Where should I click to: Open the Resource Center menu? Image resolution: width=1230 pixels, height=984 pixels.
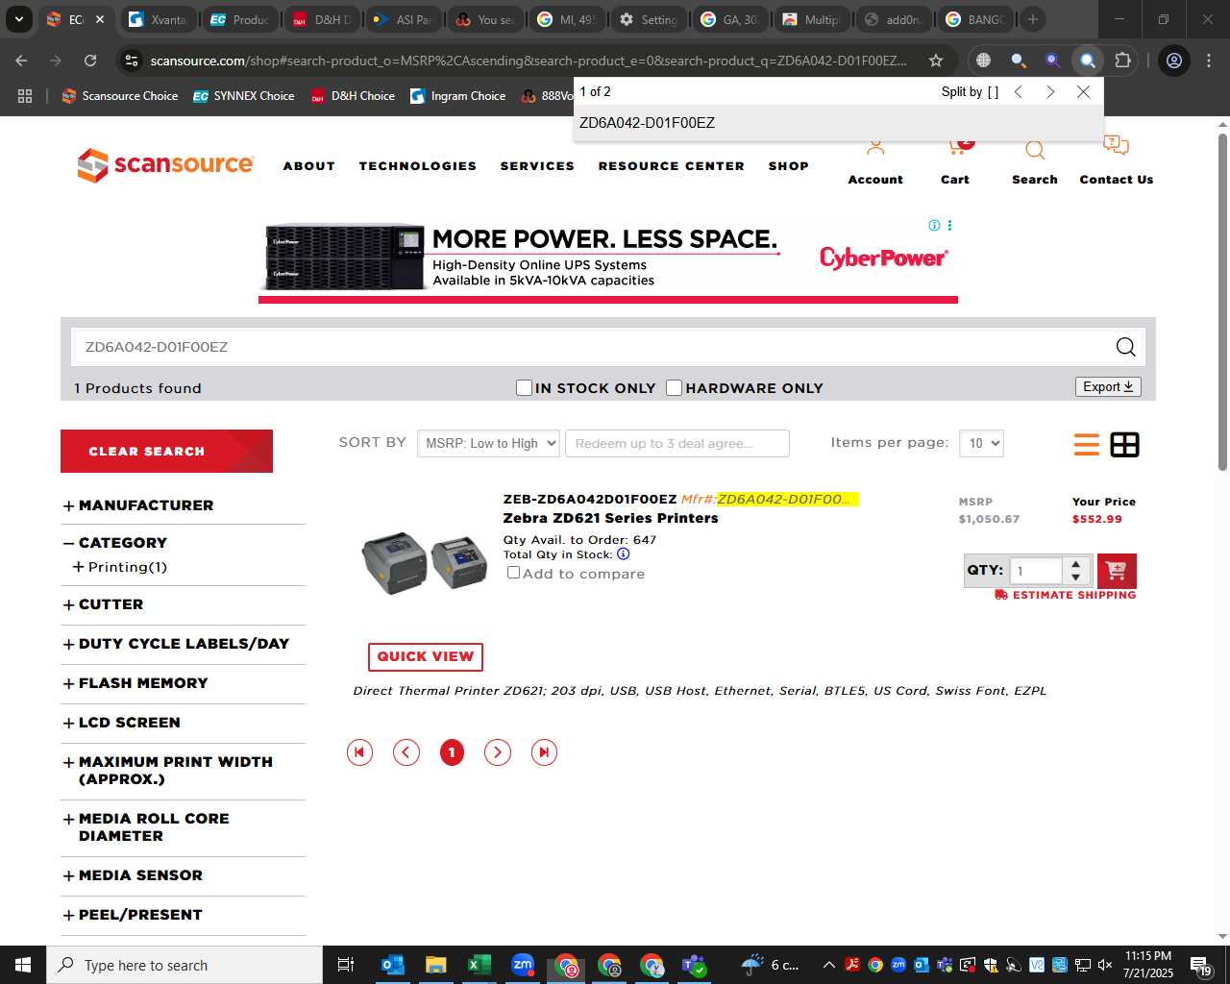click(x=672, y=166)
